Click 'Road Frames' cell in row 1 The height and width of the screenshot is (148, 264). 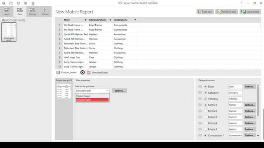(100, 25)
